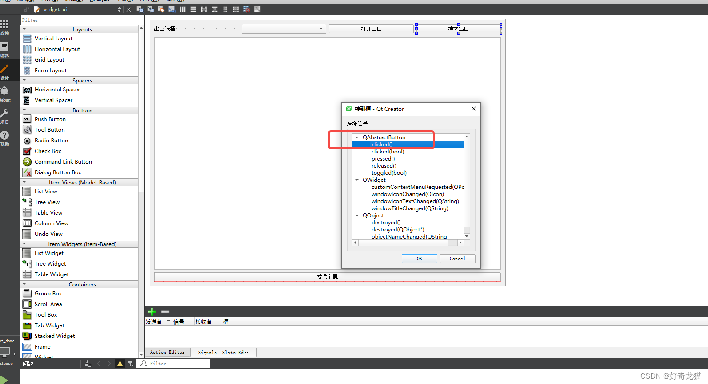The width and height of the screenshot is (708, 384).
Task: Click the minus icon to remove a connection
Action: tap(165, 312)
